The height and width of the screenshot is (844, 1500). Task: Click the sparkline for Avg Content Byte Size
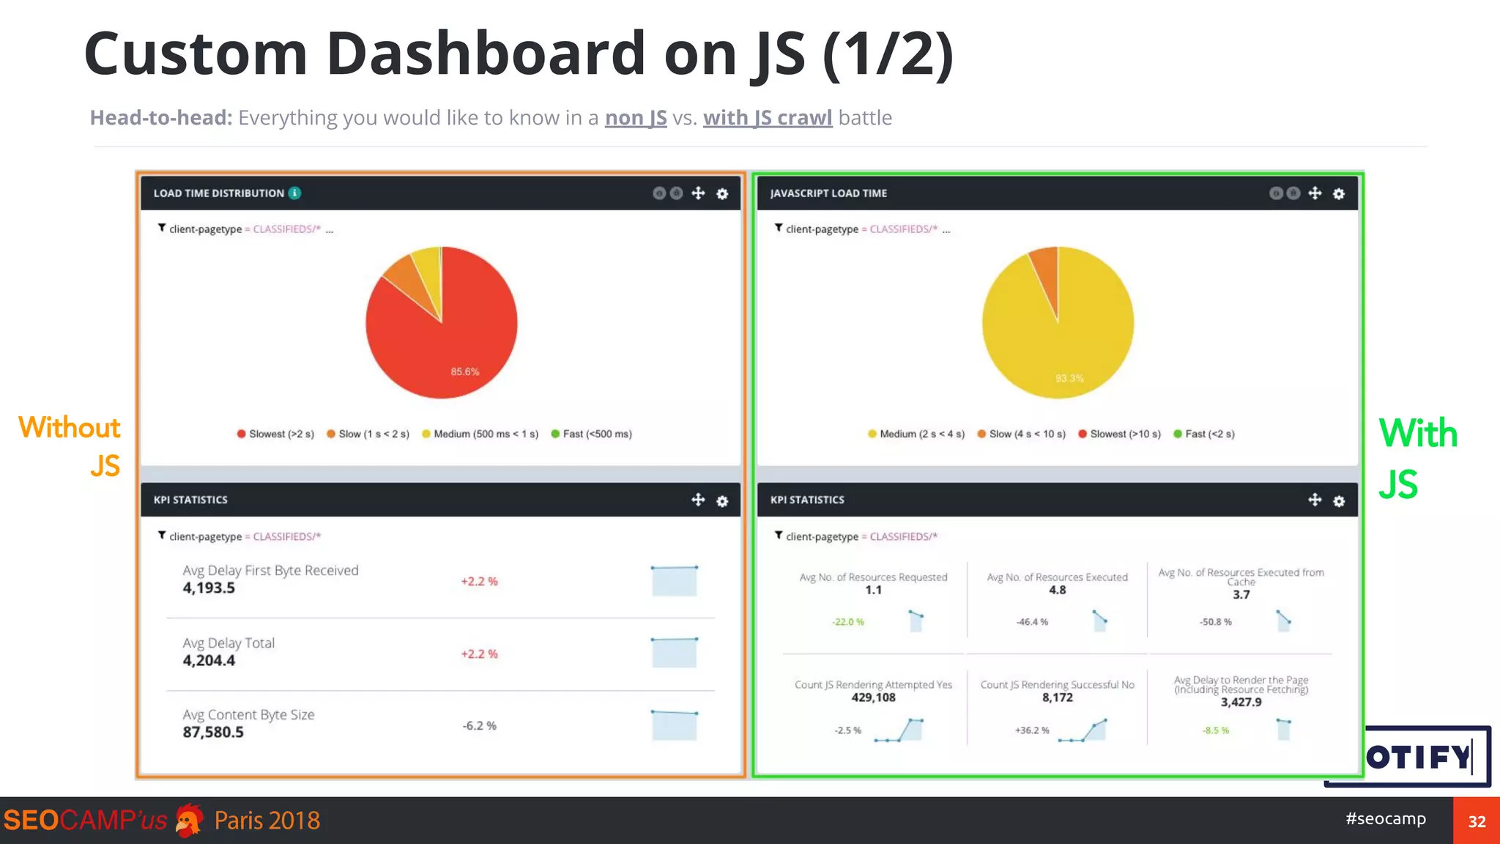(675, 725)
